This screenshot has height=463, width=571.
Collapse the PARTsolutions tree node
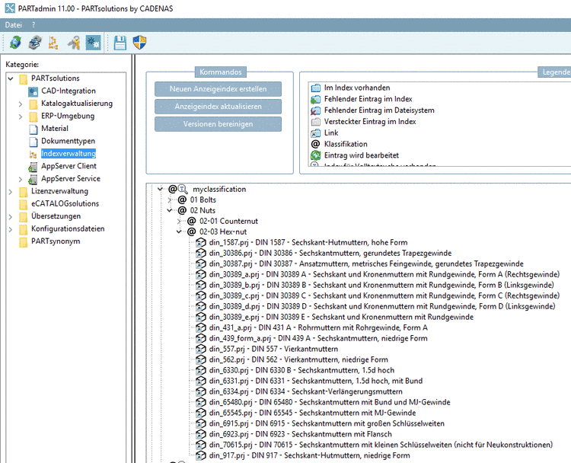[x=11, y=78]
